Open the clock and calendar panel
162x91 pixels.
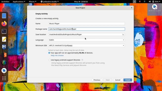tap(81, 2)
